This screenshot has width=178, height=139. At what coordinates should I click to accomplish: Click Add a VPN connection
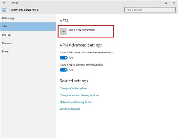(x=81, y=30)
